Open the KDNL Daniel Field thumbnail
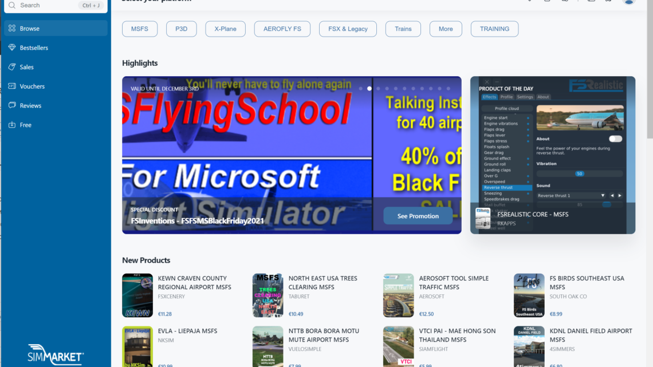 (x=529, y=346)
